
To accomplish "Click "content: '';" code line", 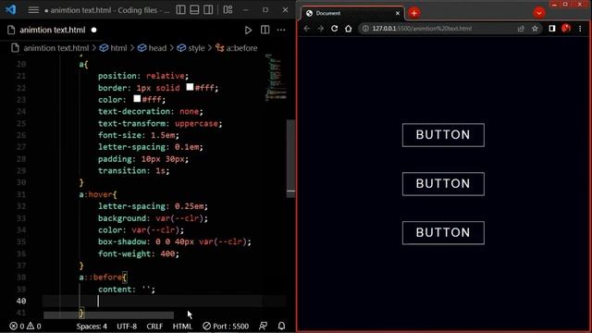I will (127, 290).
